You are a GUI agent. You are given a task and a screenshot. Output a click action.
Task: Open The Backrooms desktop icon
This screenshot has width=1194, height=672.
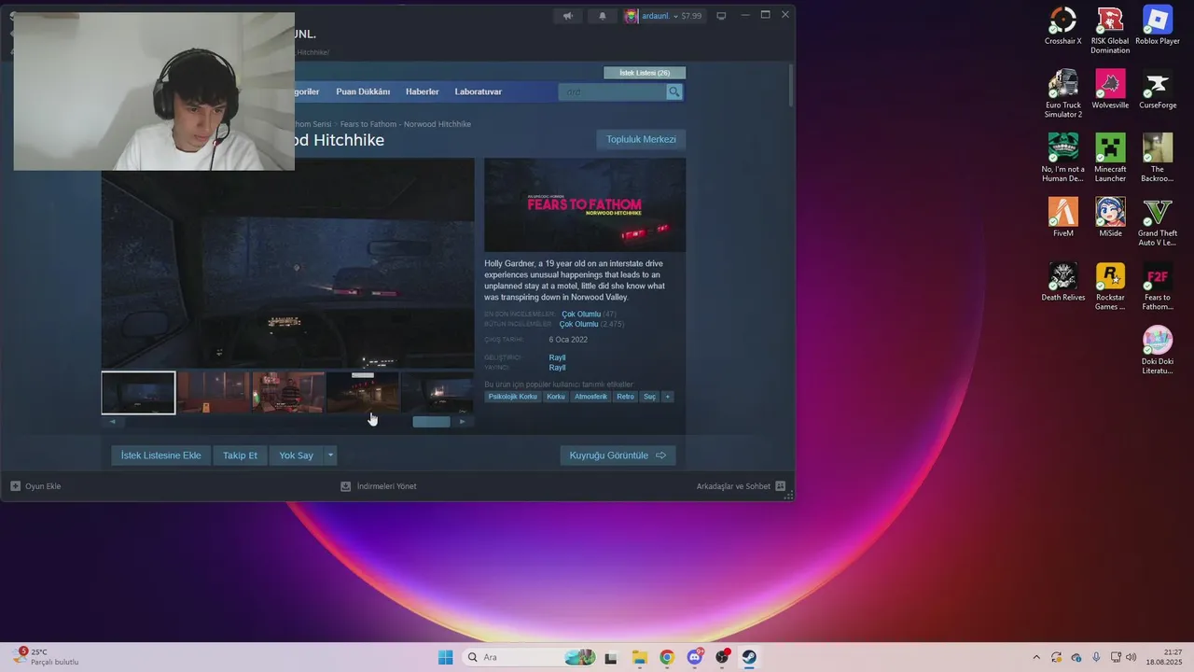click(x=1158, y=158)
